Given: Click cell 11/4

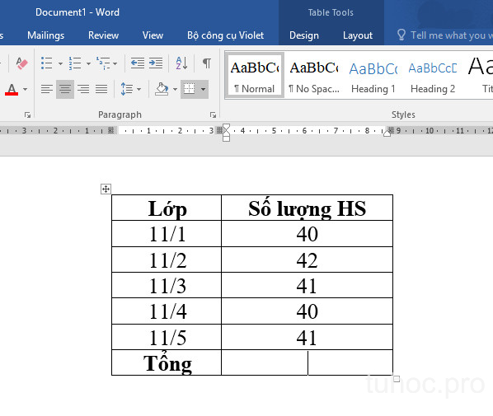Looking at the screenshot, I should [x=167, y=311].
